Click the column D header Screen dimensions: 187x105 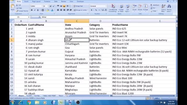101,21
